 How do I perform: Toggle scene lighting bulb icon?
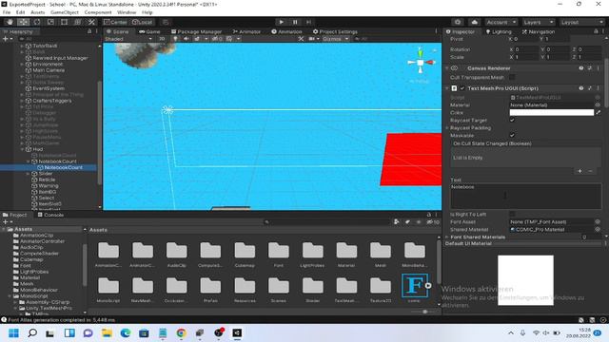(175, 39)
